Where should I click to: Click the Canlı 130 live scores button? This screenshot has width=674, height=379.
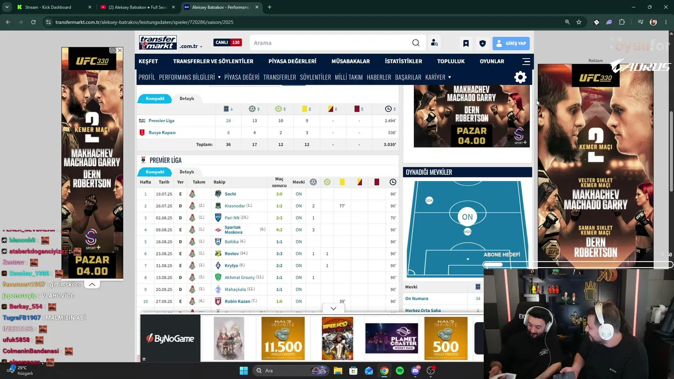pos(227,43)
